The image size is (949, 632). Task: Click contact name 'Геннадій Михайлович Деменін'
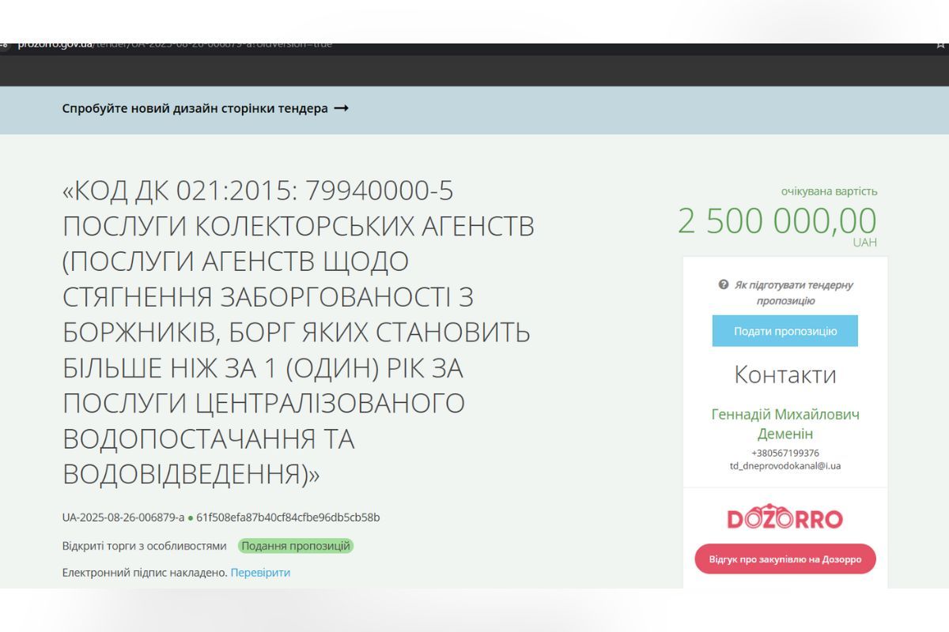[x=784, y=423]
